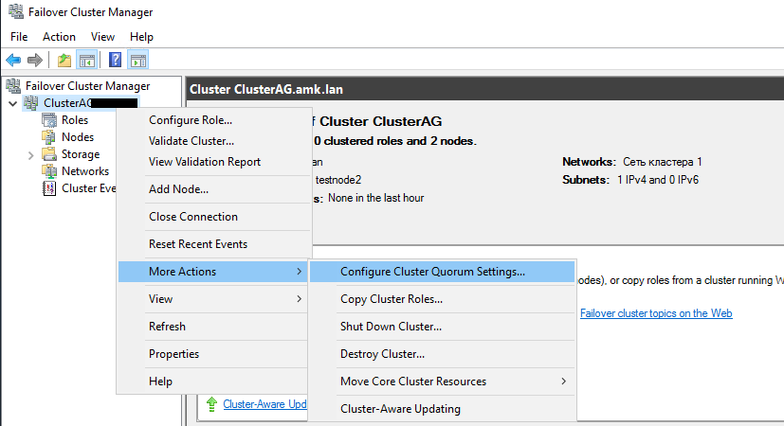Screen dimensions: 784x426
Task: Open the blue Help question-mark icon
Action: click(115, 60)
